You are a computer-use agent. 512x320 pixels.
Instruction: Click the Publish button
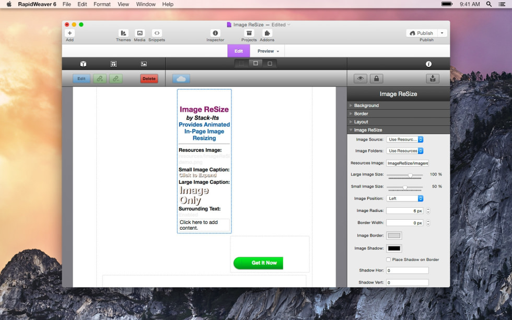click(422, 33)
